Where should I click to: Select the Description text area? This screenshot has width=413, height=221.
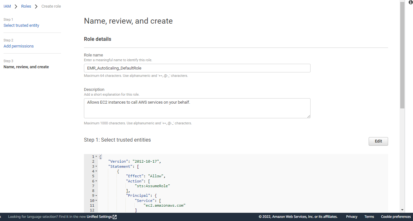coord(197,108)
